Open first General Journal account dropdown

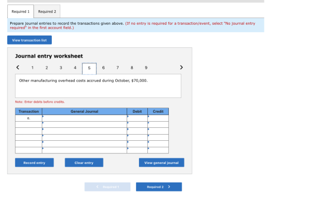[x=84, y=118]
